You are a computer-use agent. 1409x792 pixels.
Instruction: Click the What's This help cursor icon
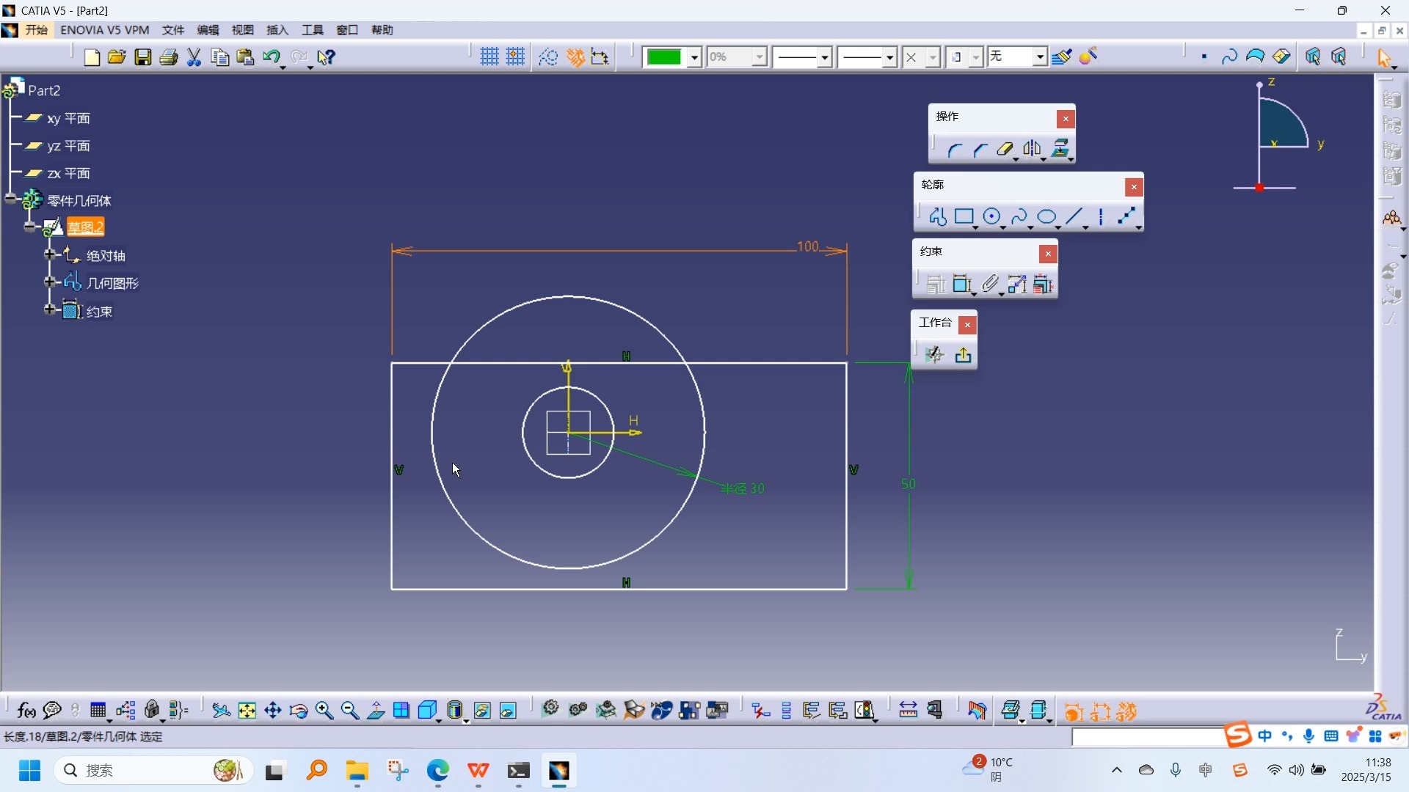[x=327, y=57]
